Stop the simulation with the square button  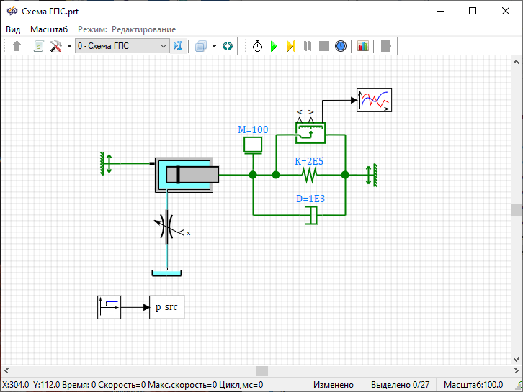(324, 46)
